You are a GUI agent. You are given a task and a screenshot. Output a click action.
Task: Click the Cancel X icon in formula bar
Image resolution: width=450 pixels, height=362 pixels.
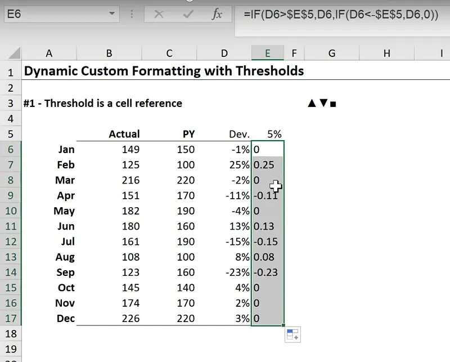click(x=159, y=15)
